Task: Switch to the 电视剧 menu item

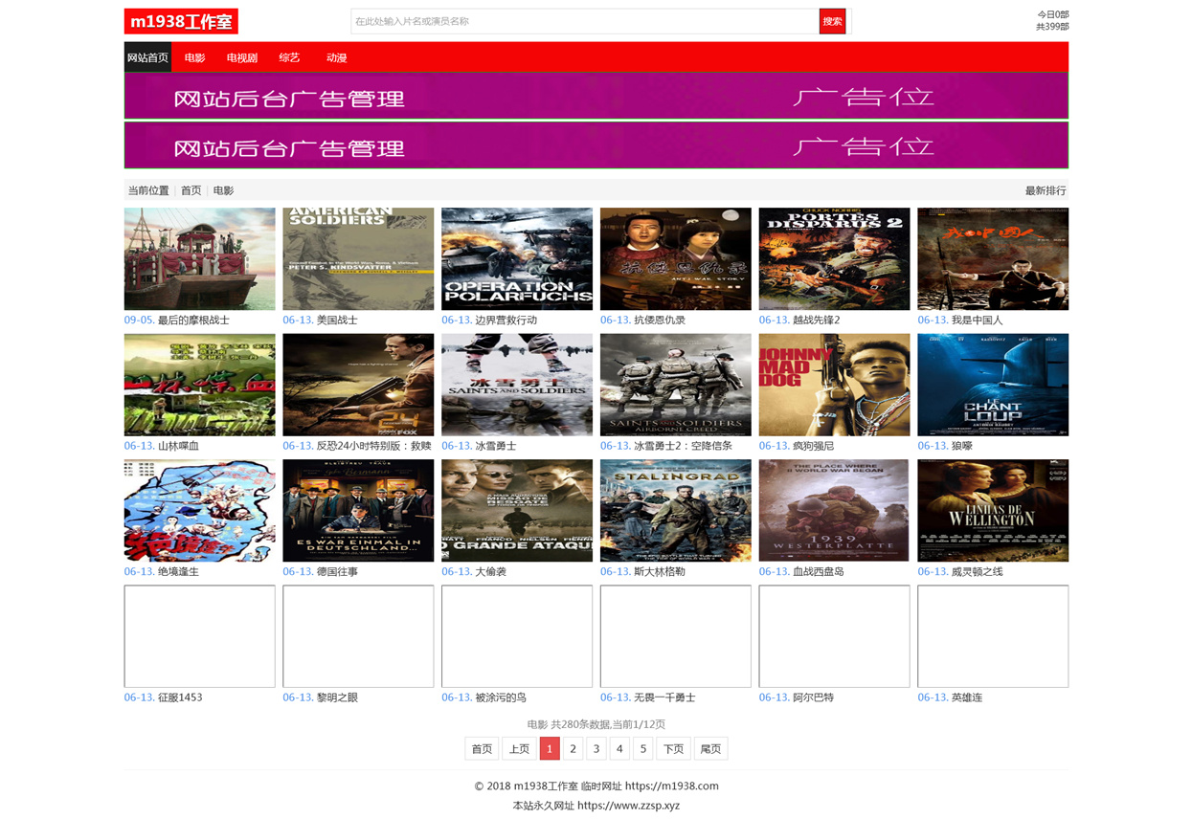Action: [x=242, y=57]
